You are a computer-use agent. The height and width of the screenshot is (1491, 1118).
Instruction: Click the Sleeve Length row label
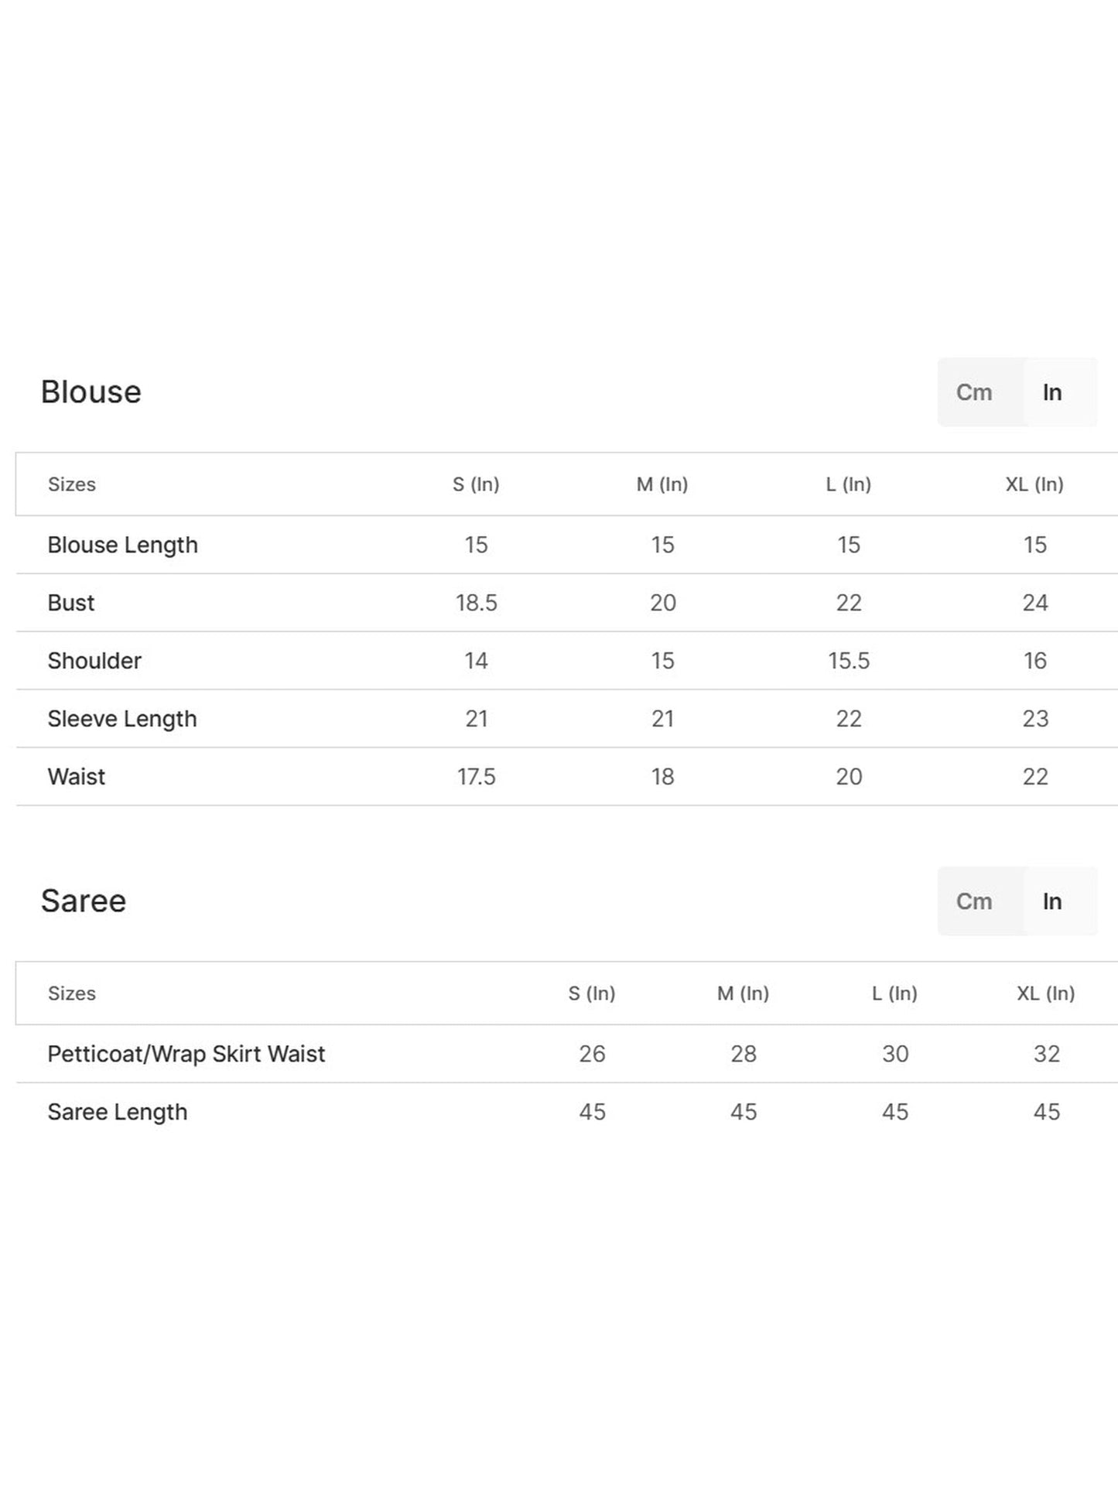tap(122, 719)
